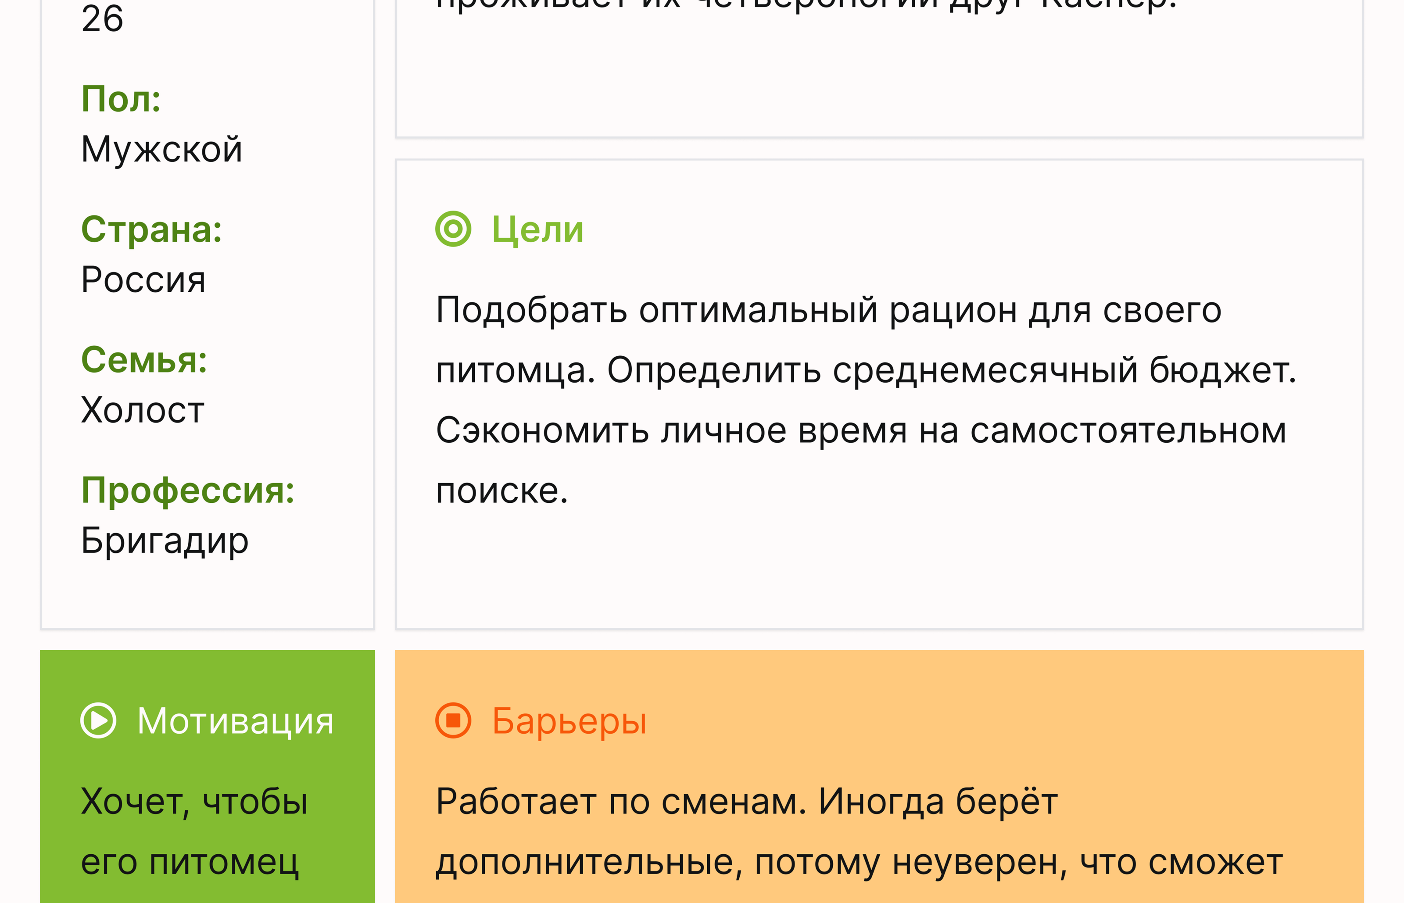Screen dimensions: 1404x903
Task: Click the Пол: label
Action: 121,99
